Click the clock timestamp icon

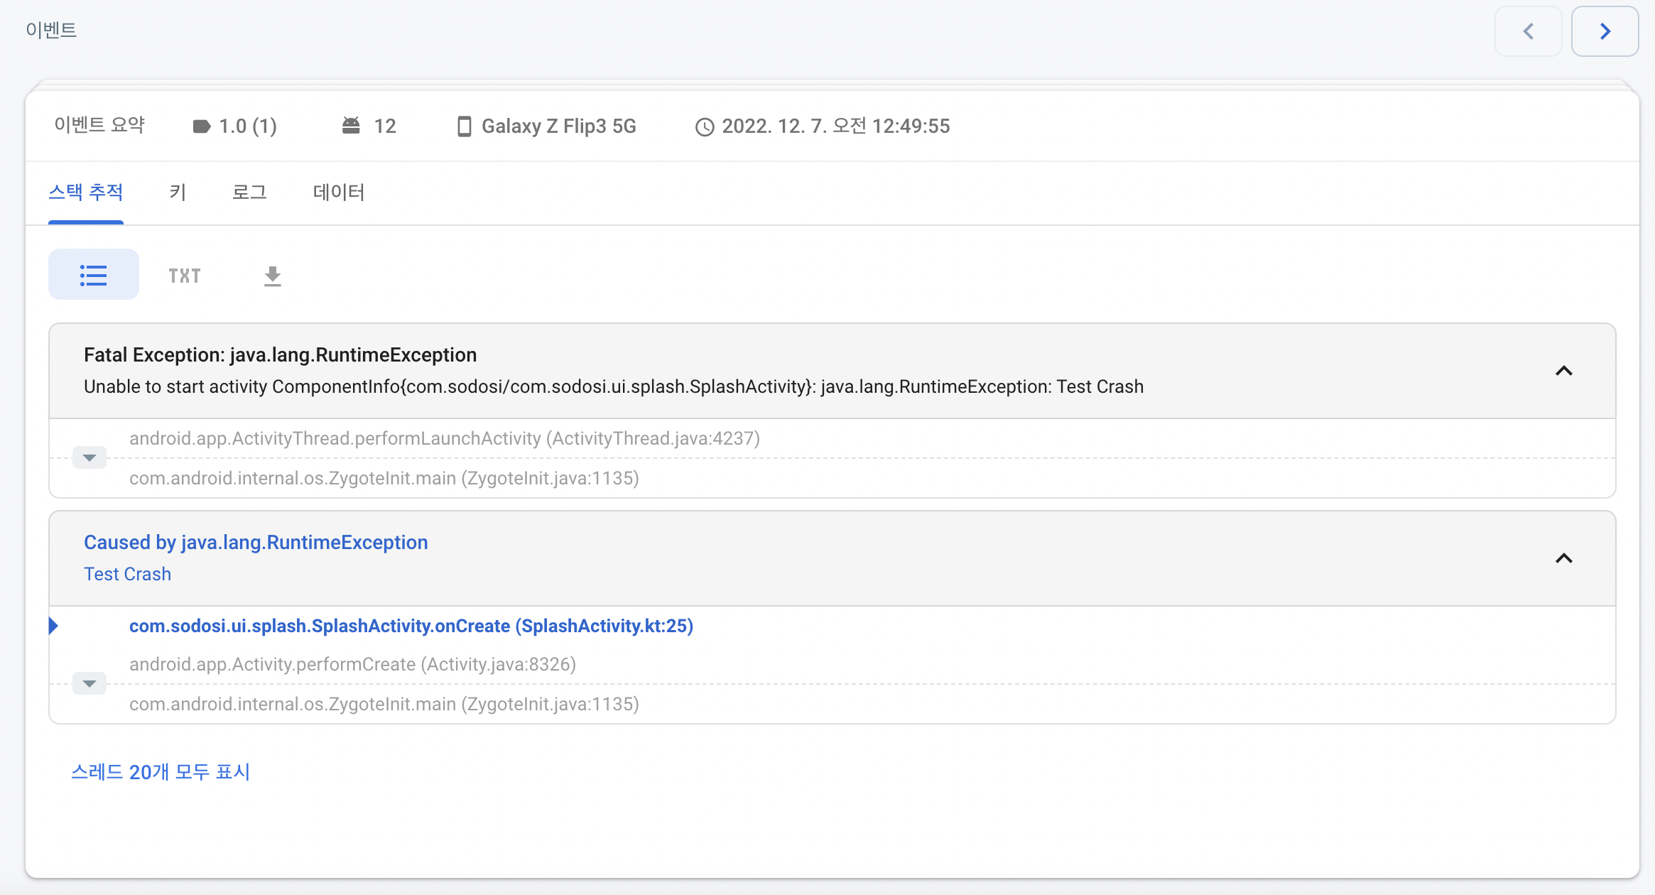click(x=704, y=126)
